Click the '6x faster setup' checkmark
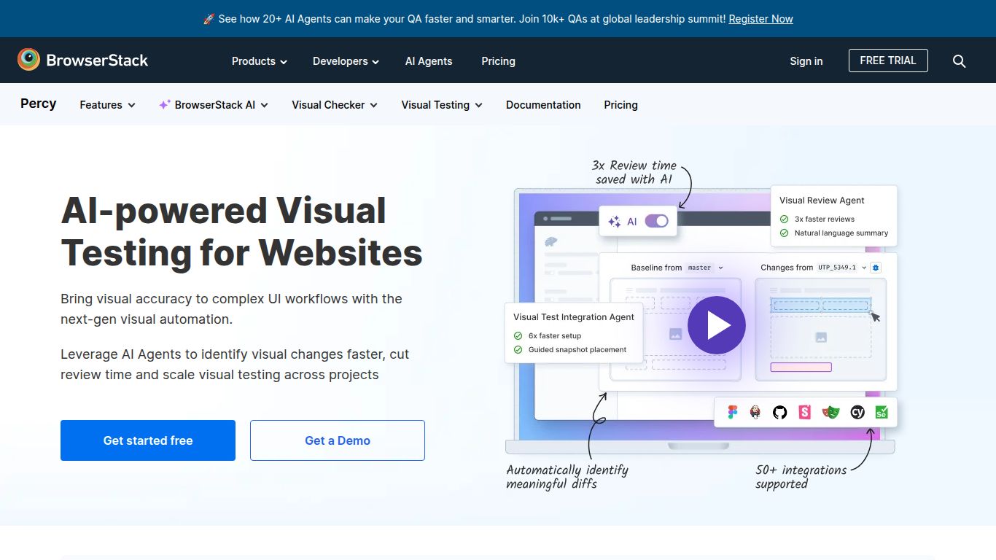 click(x=518, y=335)
